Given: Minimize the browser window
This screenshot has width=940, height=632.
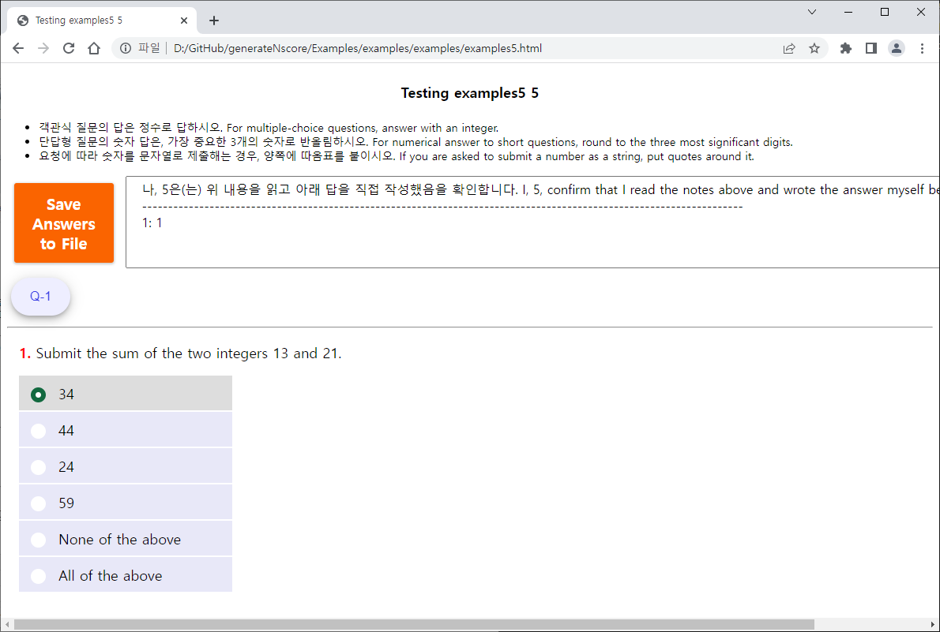Looking at the screenshot, I should tap(848, 12).
